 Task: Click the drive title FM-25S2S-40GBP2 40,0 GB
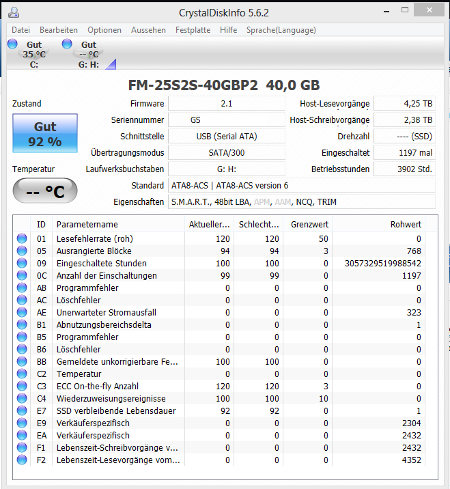pyautogui.click(x=224, y=85)
